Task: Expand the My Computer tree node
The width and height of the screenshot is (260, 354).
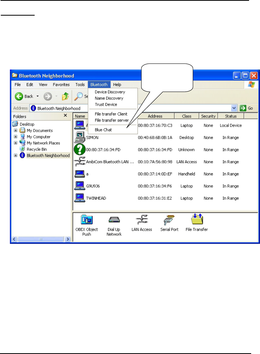Action: pyautogui.click(x=16, y=136)
